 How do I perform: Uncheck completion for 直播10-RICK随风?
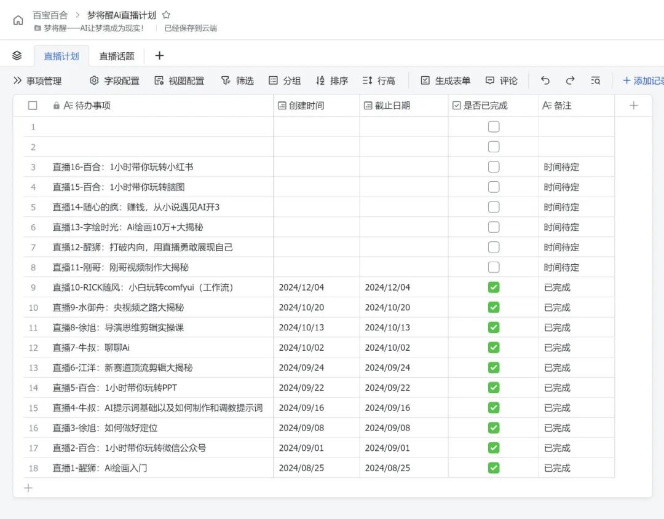(494, 287)
